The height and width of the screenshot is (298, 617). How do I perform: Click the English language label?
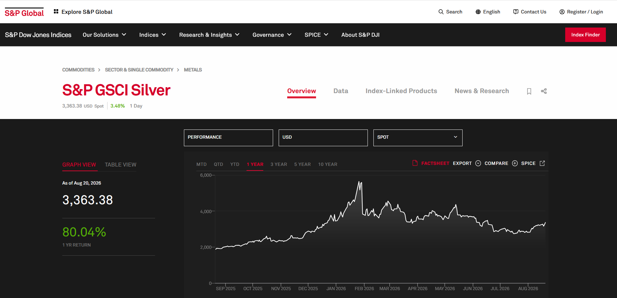[492, 12]
